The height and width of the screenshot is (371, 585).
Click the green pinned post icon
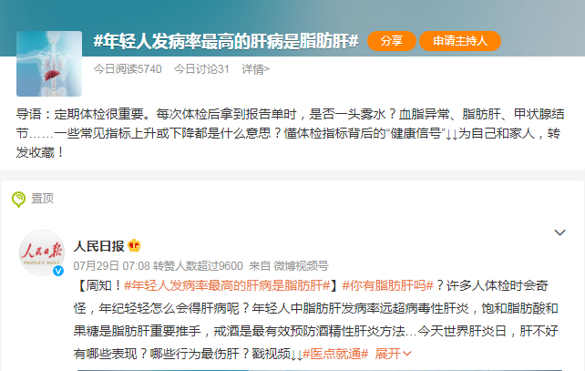click(18, 200)
